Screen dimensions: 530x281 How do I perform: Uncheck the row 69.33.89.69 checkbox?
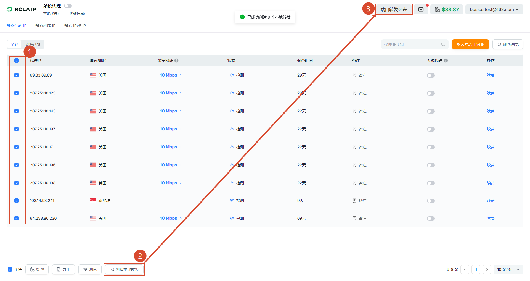tap(17, 75)
